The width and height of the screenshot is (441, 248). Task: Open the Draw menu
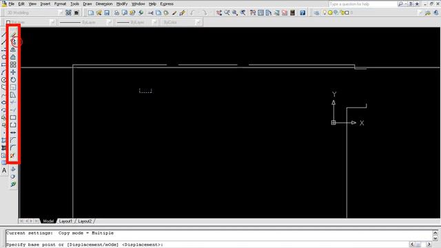pos(88,4)
